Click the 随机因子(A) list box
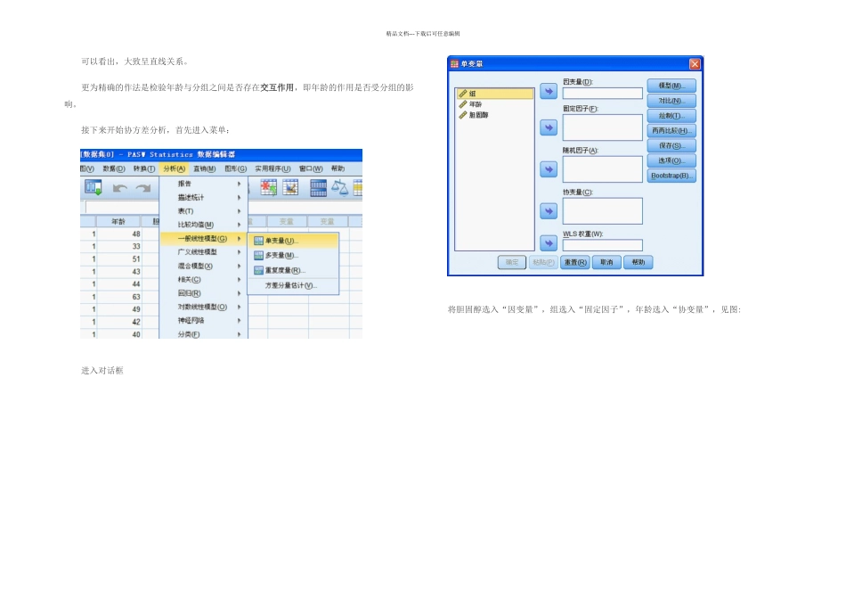 (x=603, y=169)
